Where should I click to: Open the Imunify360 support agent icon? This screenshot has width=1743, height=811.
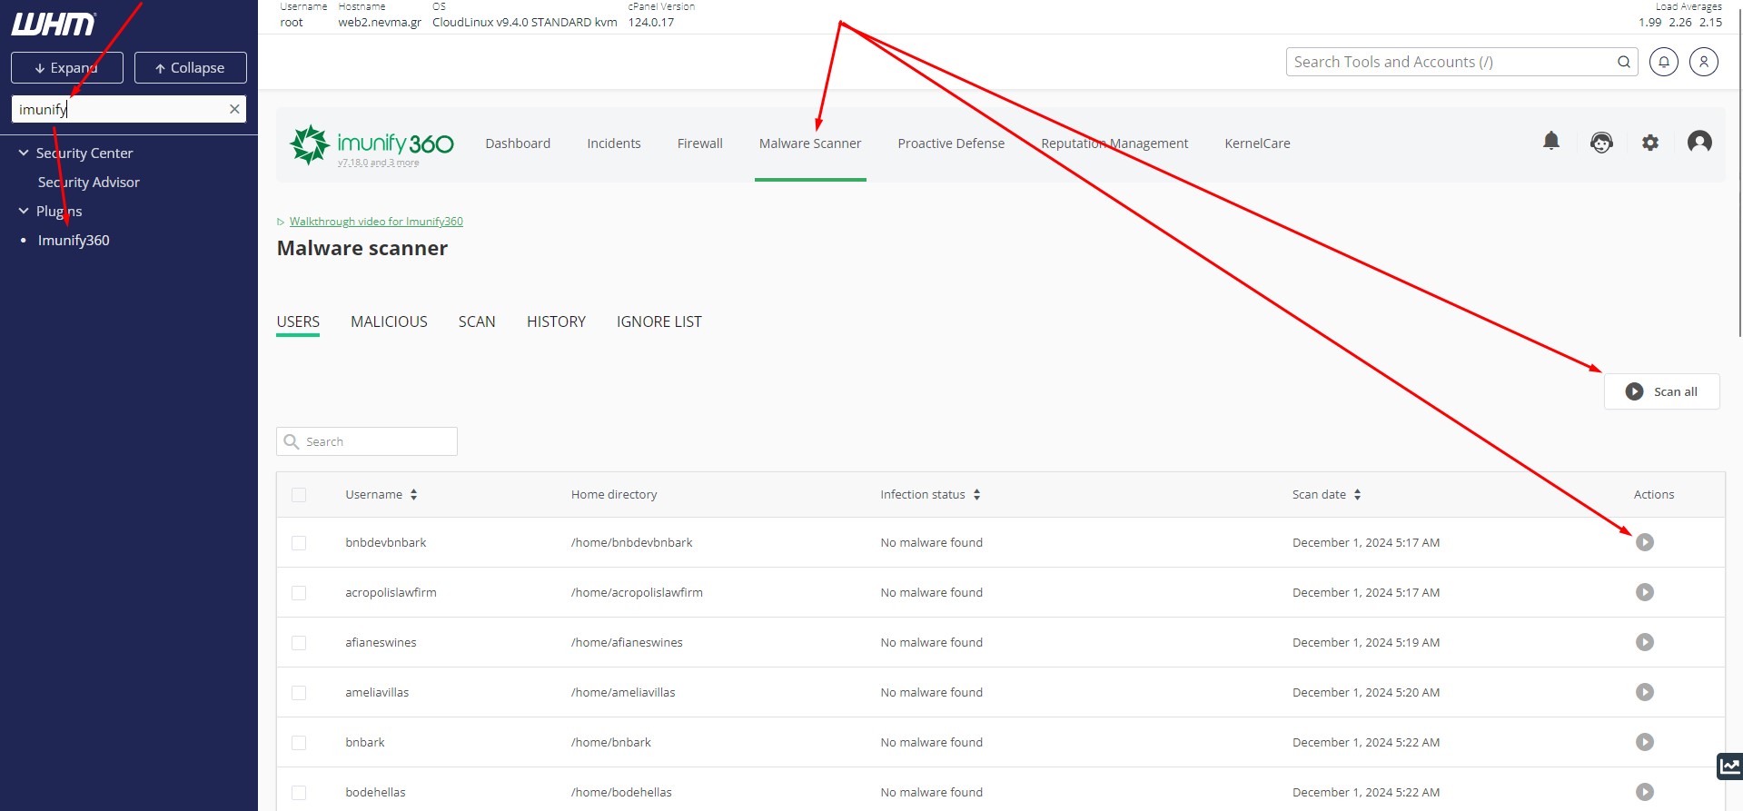pos(1601,143)
